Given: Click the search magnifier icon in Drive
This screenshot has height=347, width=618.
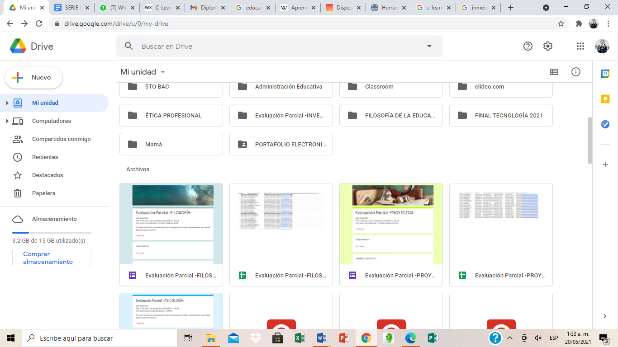Looking at the screenshot, I should coord(129,46).
